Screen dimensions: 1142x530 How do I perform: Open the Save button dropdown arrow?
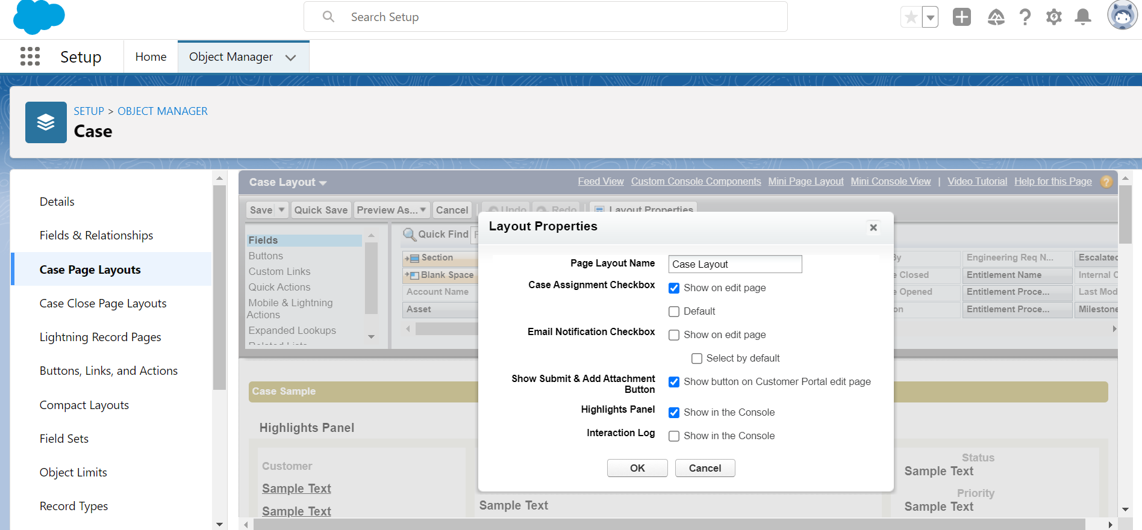281,209
